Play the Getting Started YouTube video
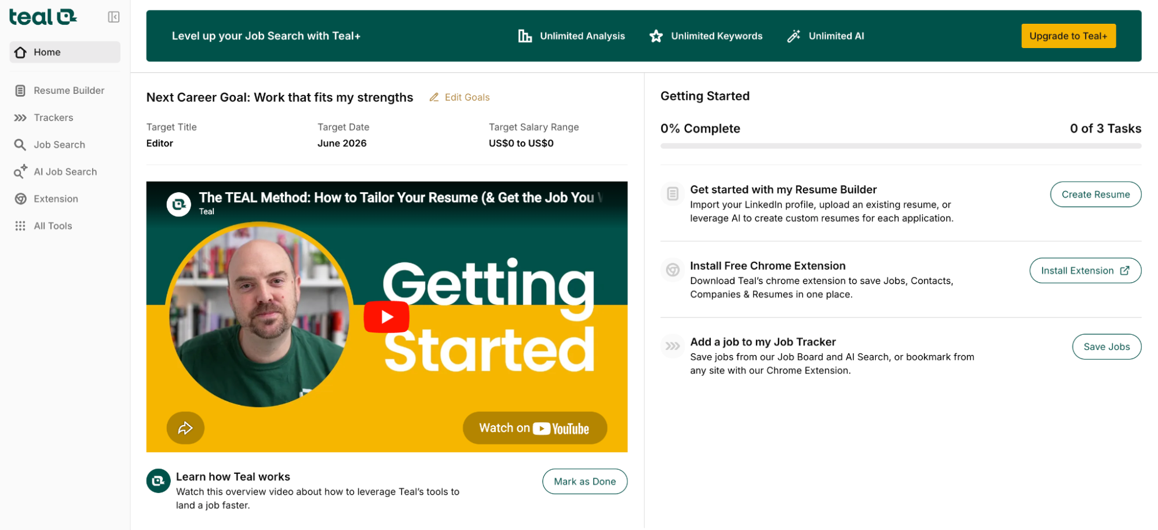 tap(386, 317)
